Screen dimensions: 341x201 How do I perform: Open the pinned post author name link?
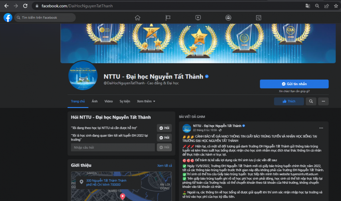pyautogui.click(x=217, y=126)
